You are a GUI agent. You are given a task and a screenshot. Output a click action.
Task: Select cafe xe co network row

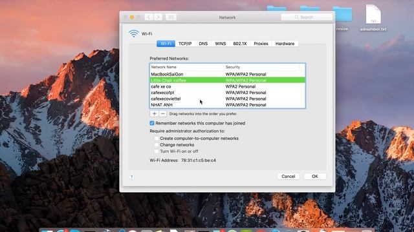point(228,86)
